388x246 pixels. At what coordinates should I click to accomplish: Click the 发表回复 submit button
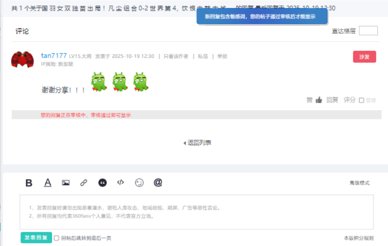tap(36, 238)
